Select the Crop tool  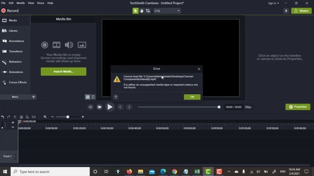(x=148, y=11)
